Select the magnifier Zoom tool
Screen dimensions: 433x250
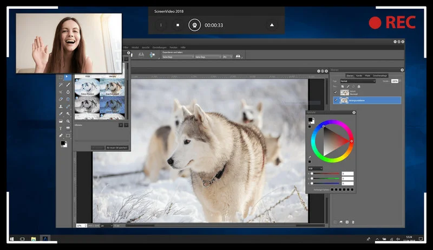(68, 120)
